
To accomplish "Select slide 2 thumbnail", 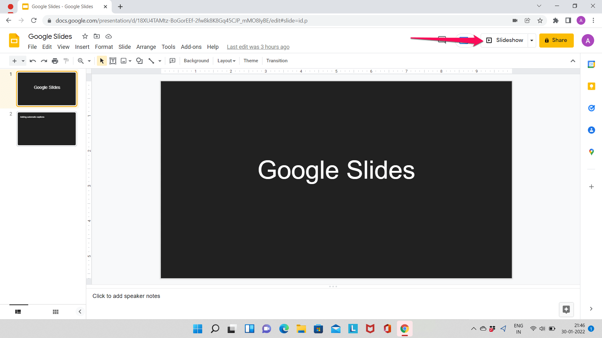I will [x=47, y=129].
